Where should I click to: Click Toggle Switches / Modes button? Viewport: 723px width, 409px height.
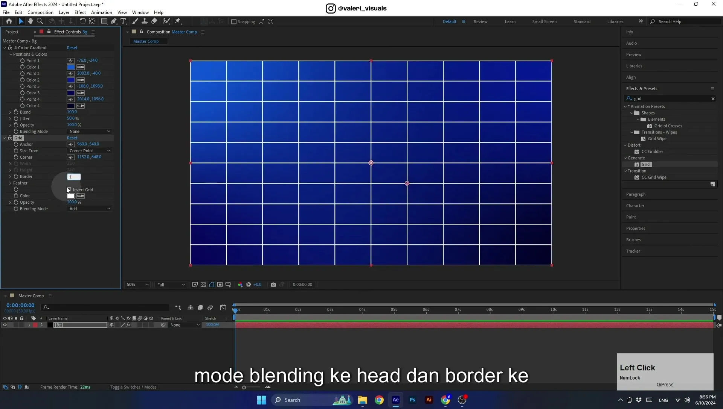133,387
